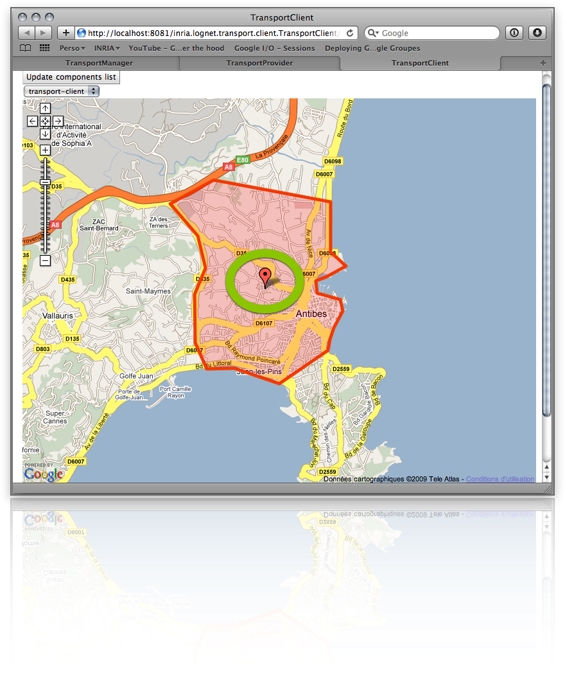Open the transport-client dropdown
This screenshot has width=565, height=673.
[x=62, y=91]
